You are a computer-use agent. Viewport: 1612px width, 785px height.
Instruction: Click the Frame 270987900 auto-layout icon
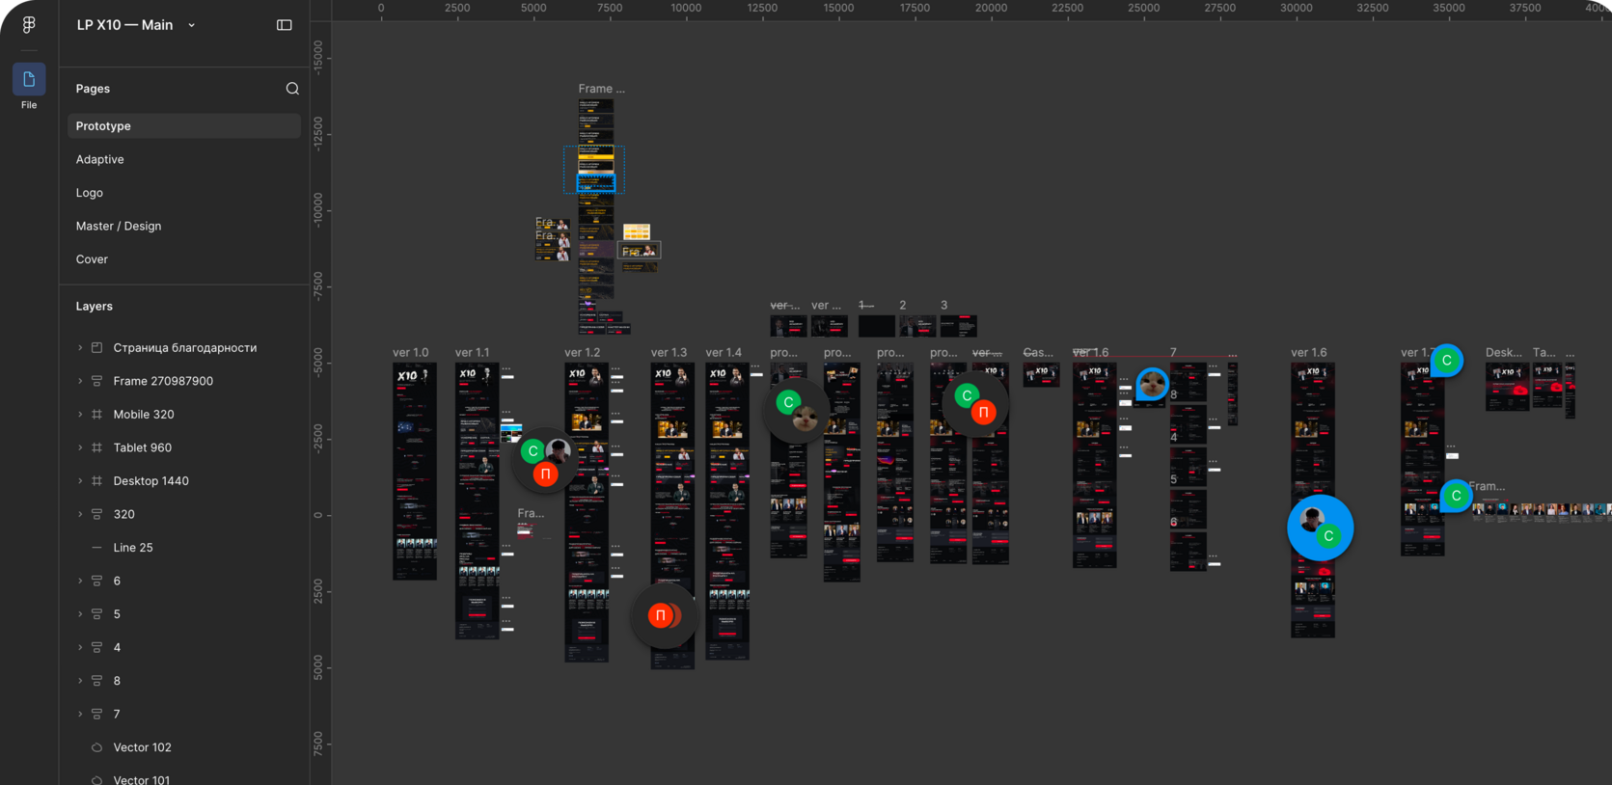(x=96, y=381)
